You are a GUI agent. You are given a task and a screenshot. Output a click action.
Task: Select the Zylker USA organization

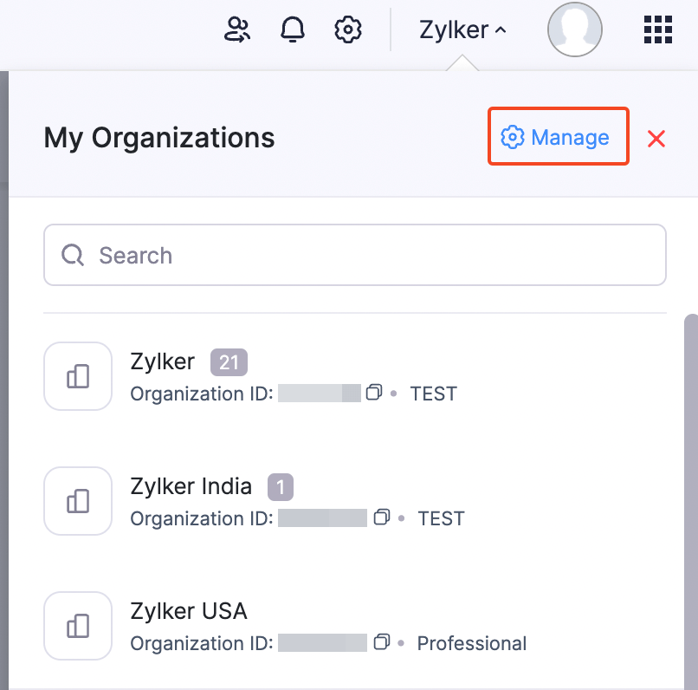189,611
